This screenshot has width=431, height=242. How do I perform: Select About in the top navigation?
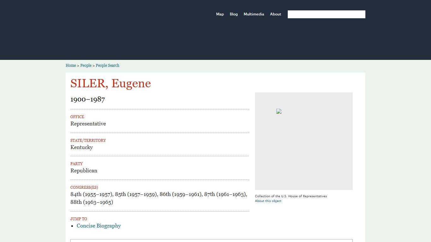coord(275,14)
